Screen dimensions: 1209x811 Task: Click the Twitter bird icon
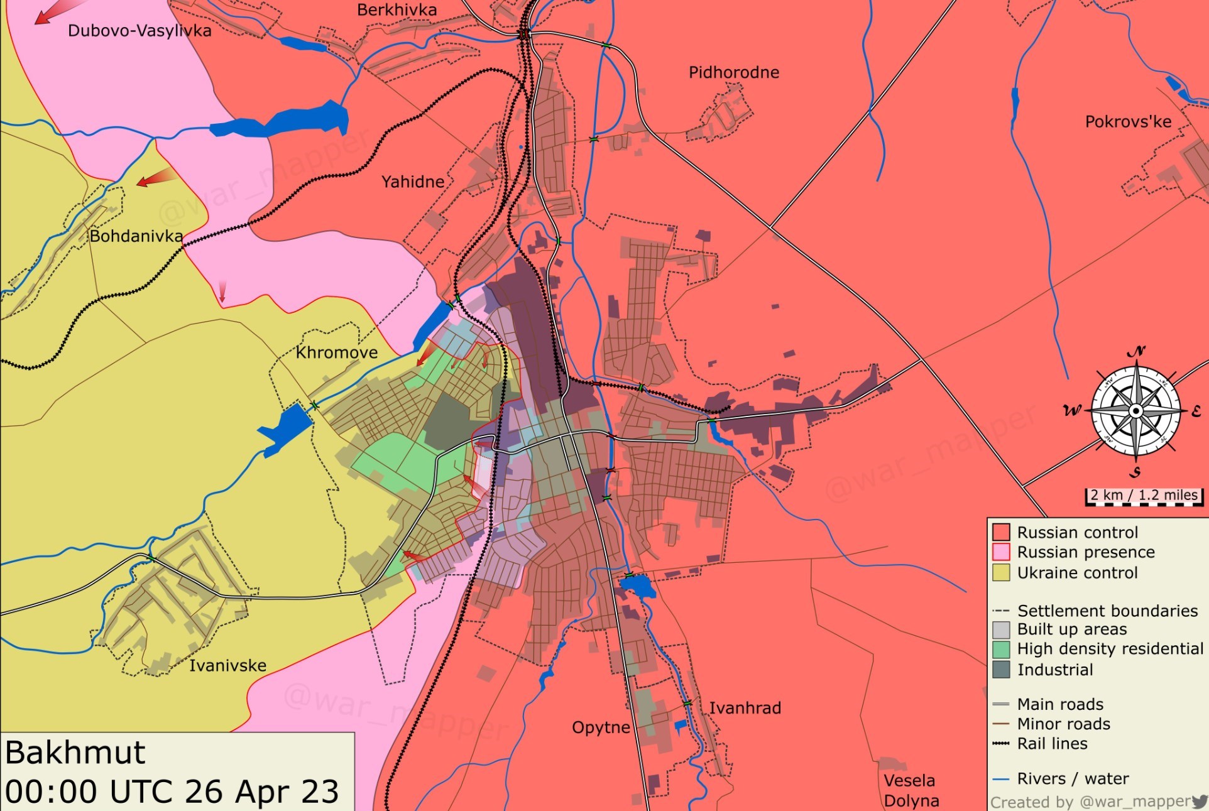[x=1199, y=801]
